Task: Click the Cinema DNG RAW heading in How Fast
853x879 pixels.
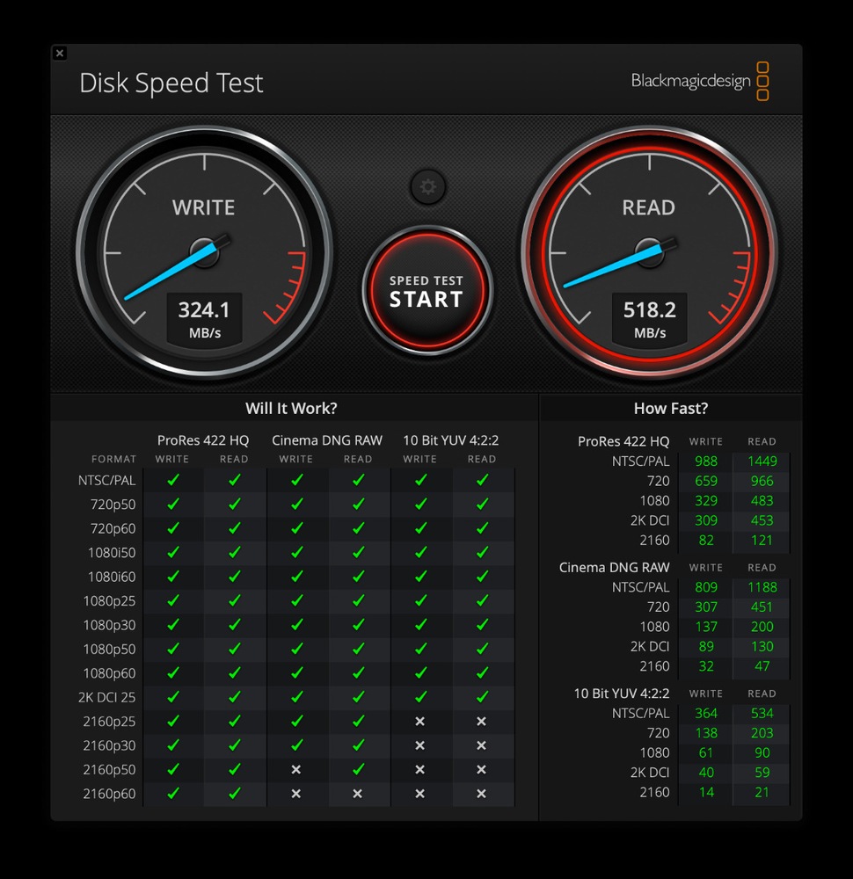Action: click(x=614, y=567)
